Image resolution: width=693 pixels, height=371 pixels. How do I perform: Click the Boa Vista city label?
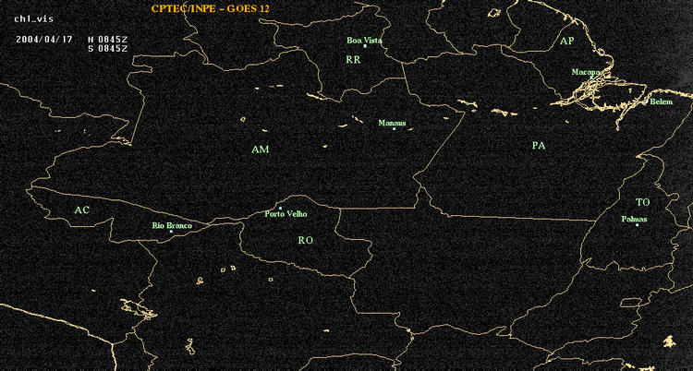tap(364, 41)
